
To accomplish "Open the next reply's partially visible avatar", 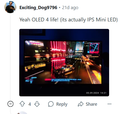I will [x=22, y=113].
